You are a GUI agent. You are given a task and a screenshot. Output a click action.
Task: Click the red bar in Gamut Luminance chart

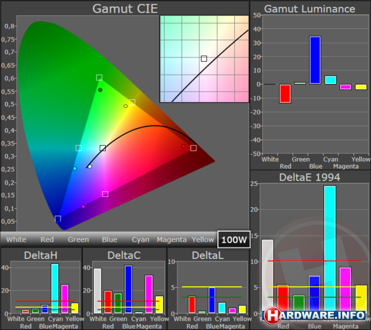[285, 94]
